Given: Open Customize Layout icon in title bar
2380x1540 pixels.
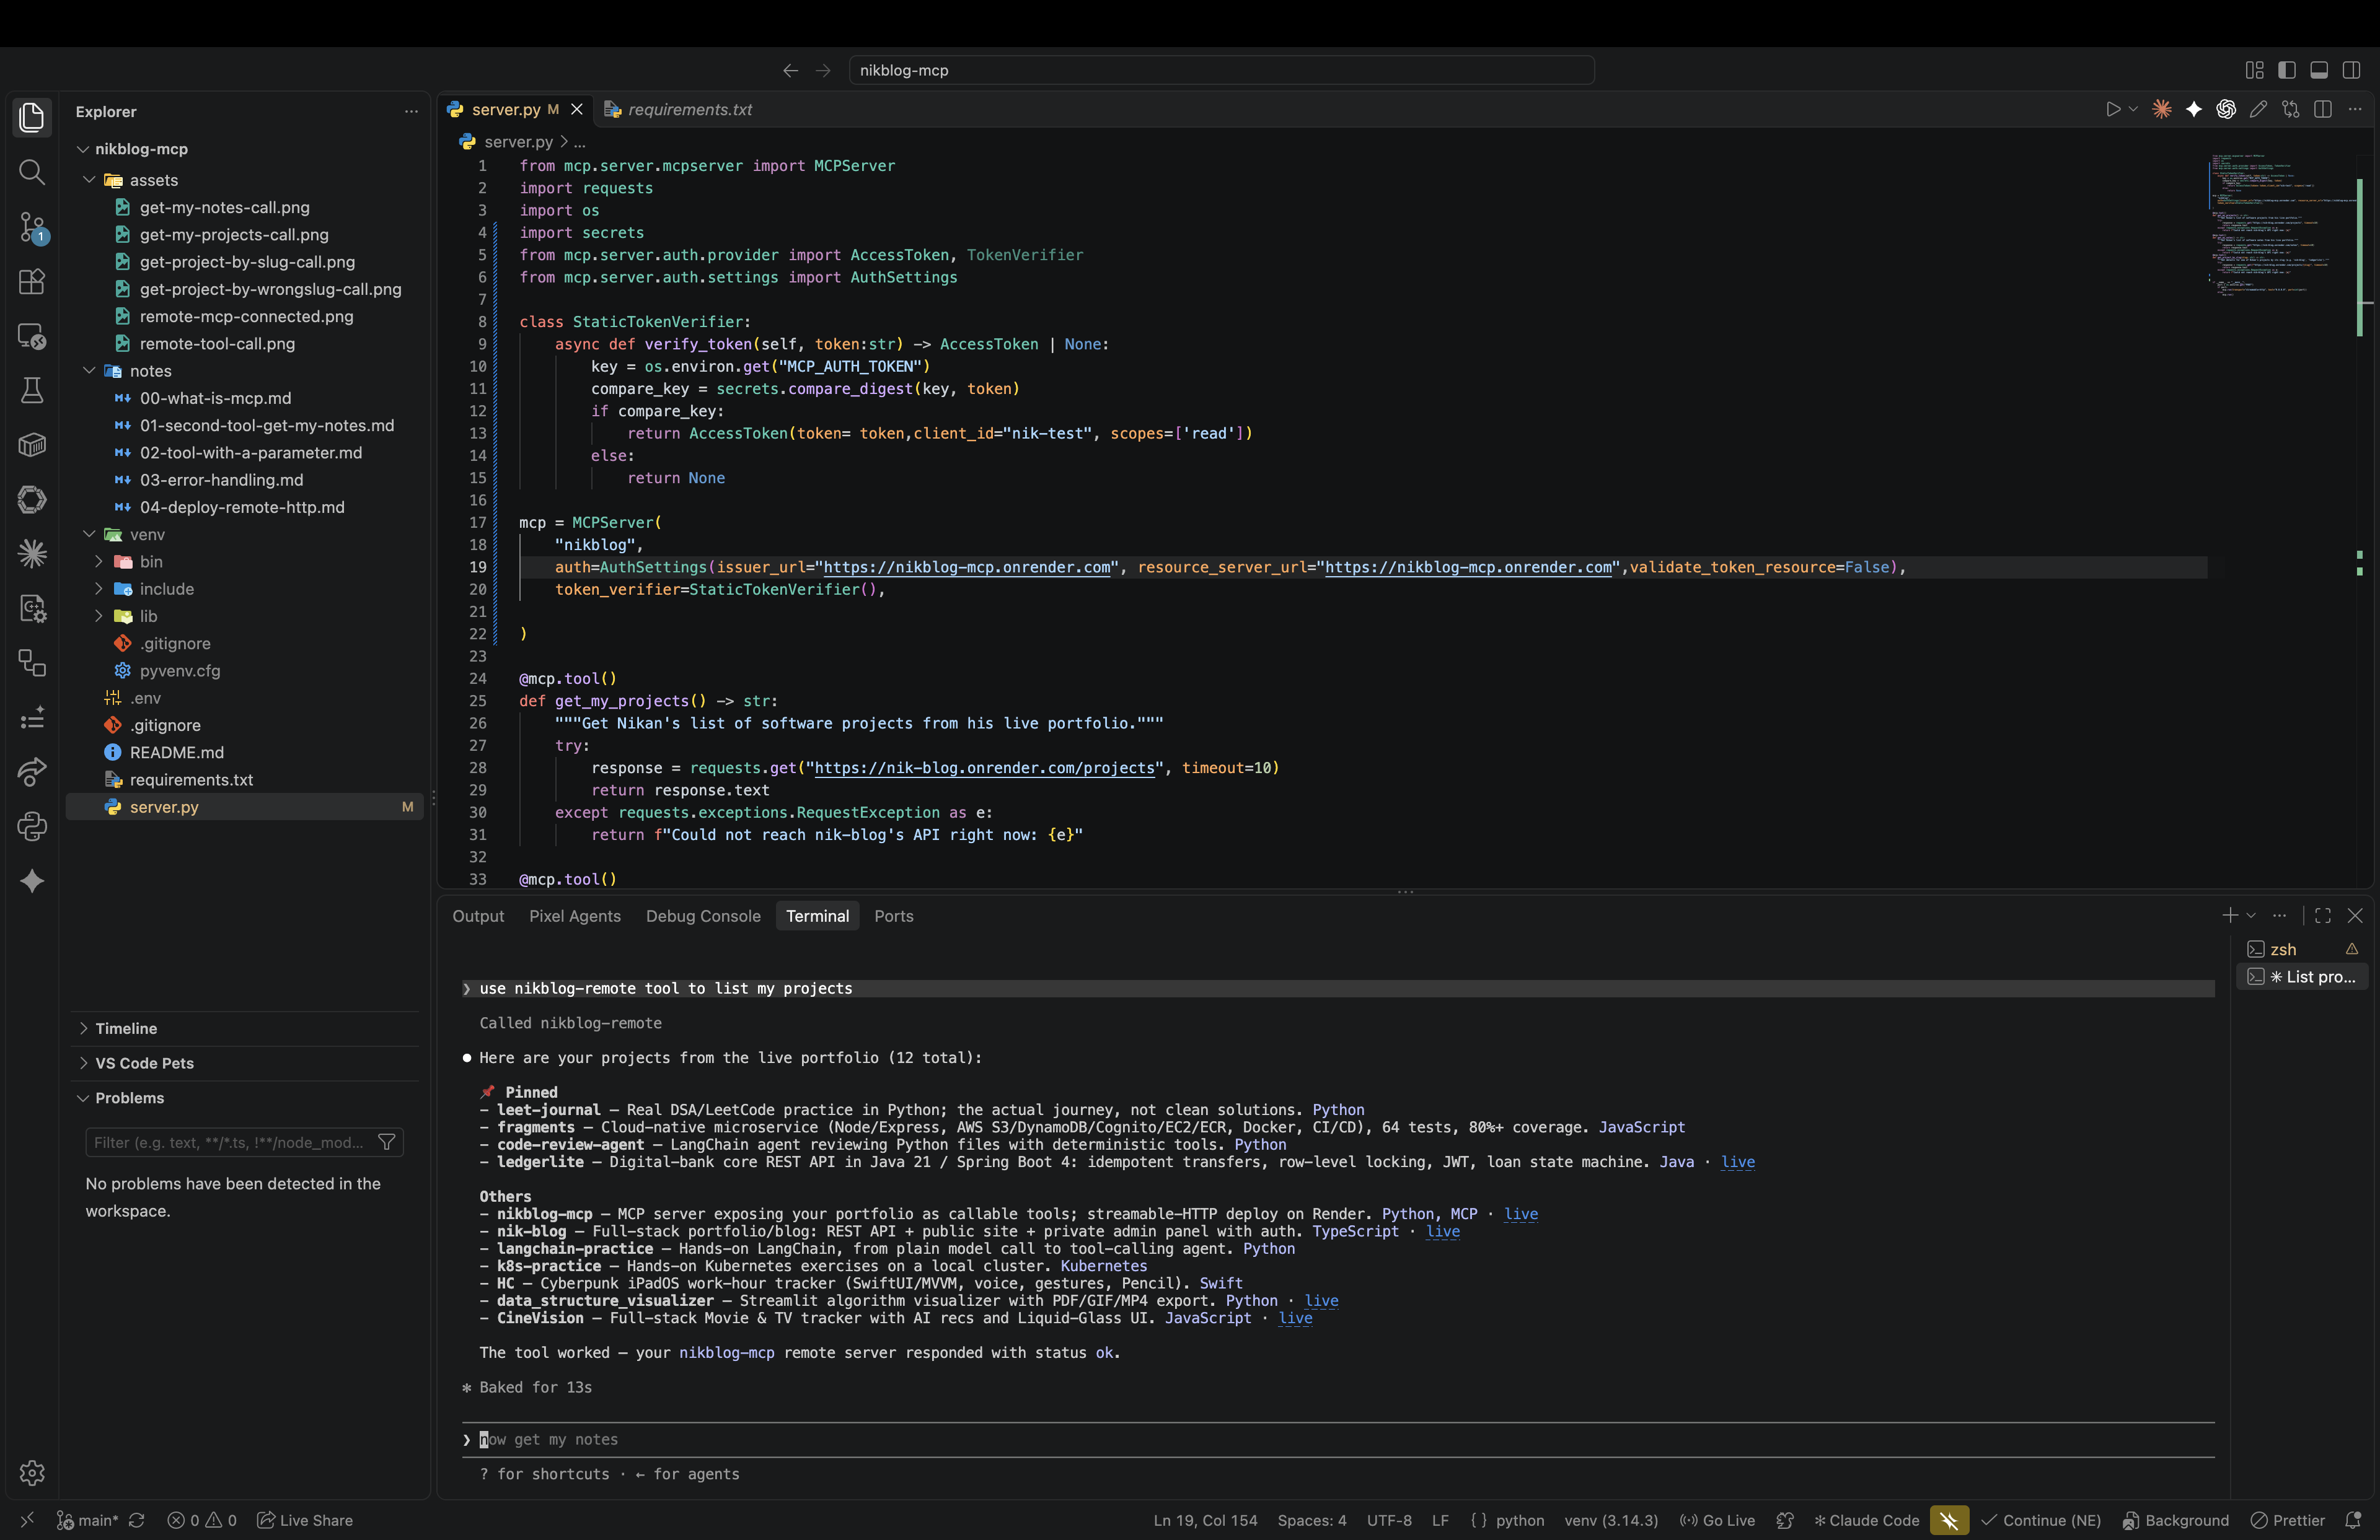Looking at the screenshot, I should click(2254, 70).
